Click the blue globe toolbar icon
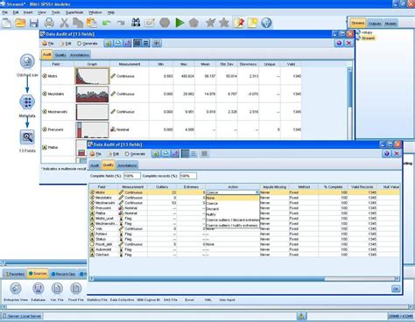 [266, 23]
